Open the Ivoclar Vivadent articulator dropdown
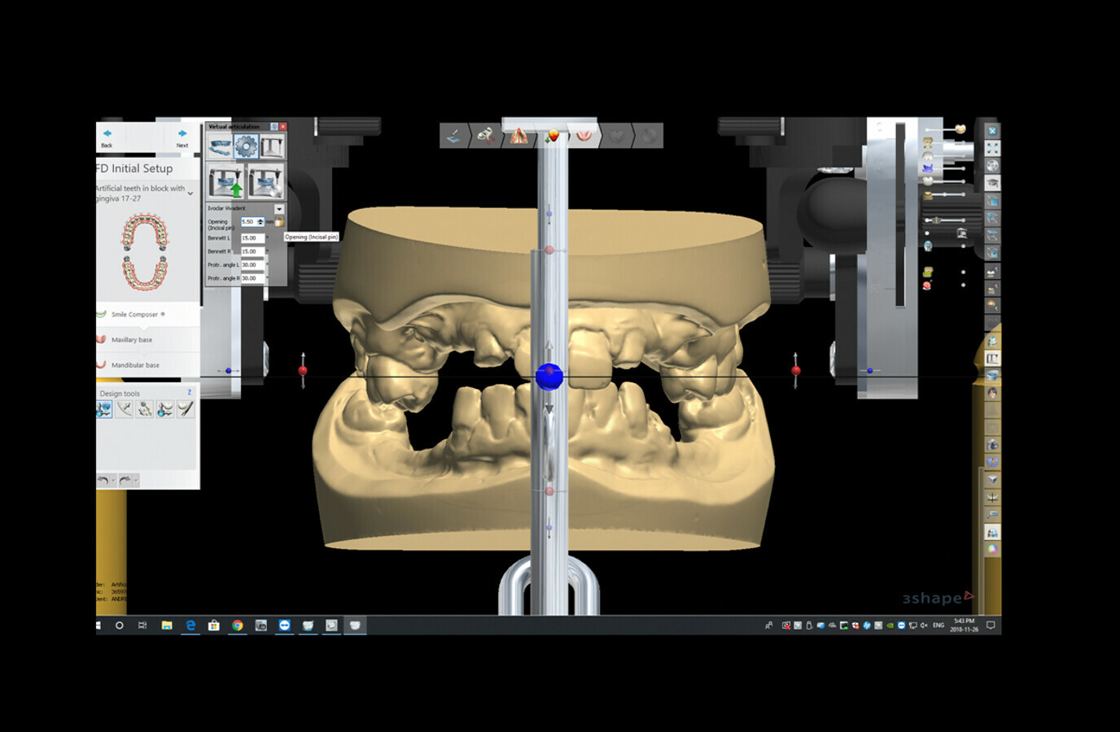 click(x=279, y=209)
